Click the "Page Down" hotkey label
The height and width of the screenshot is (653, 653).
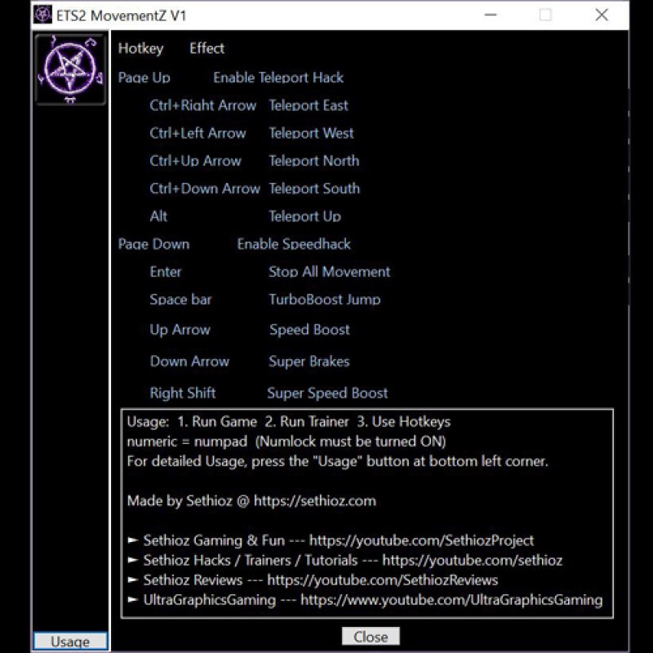[153, 244]
